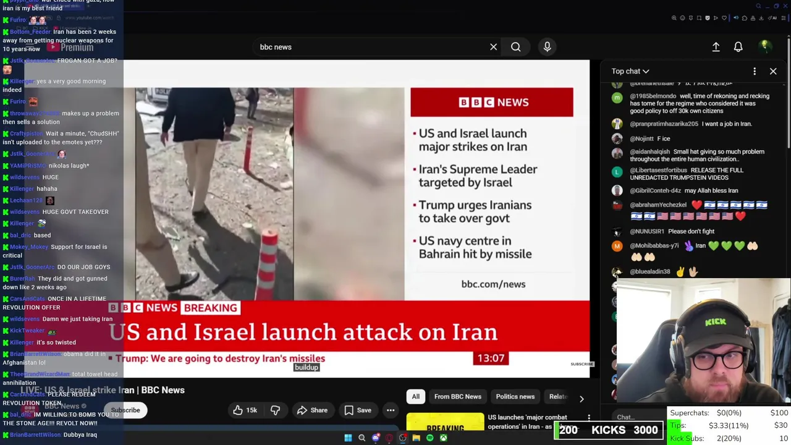
Task: Save the video to a playlist
Action: pos(358,410)
